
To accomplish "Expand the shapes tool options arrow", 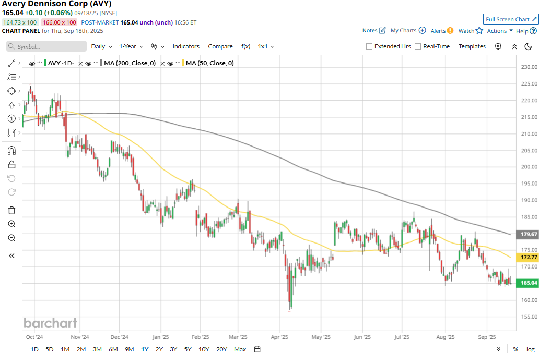I will pos(20,91).
